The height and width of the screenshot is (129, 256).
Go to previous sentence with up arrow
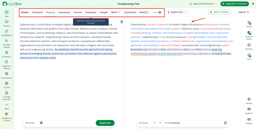pos(154,123)
